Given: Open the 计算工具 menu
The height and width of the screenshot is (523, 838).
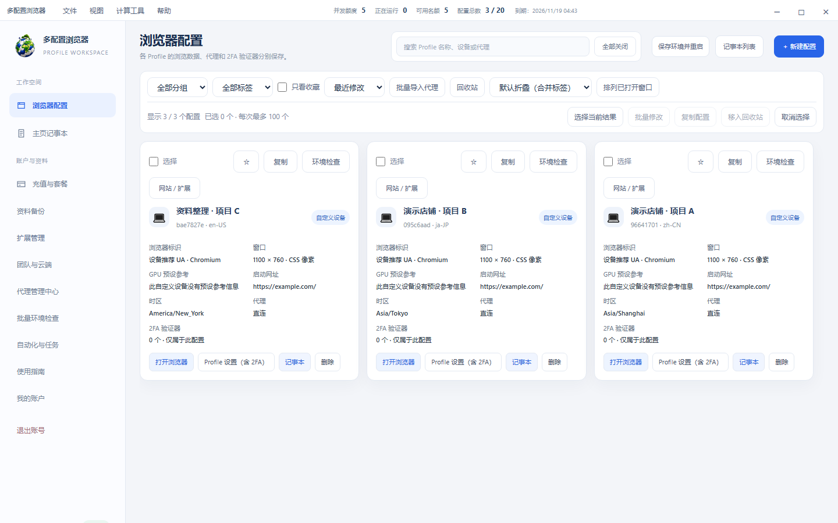Looking at the screenshot, I should (x=130, y=10).
